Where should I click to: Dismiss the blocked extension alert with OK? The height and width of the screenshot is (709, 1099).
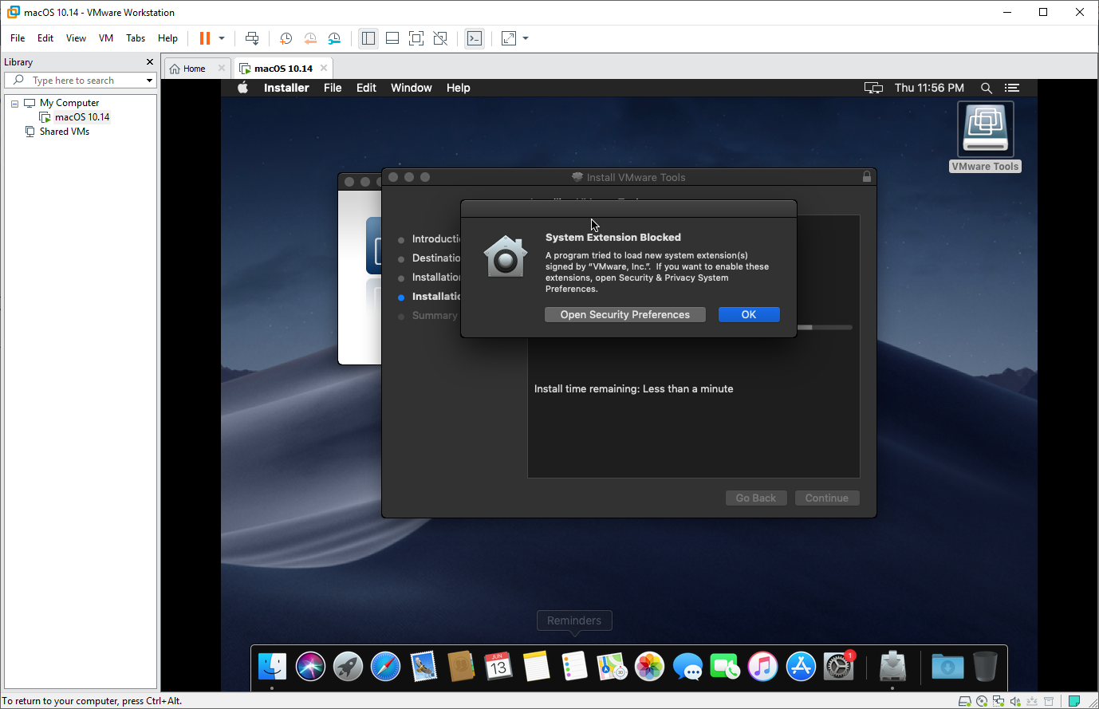[748, 314]
